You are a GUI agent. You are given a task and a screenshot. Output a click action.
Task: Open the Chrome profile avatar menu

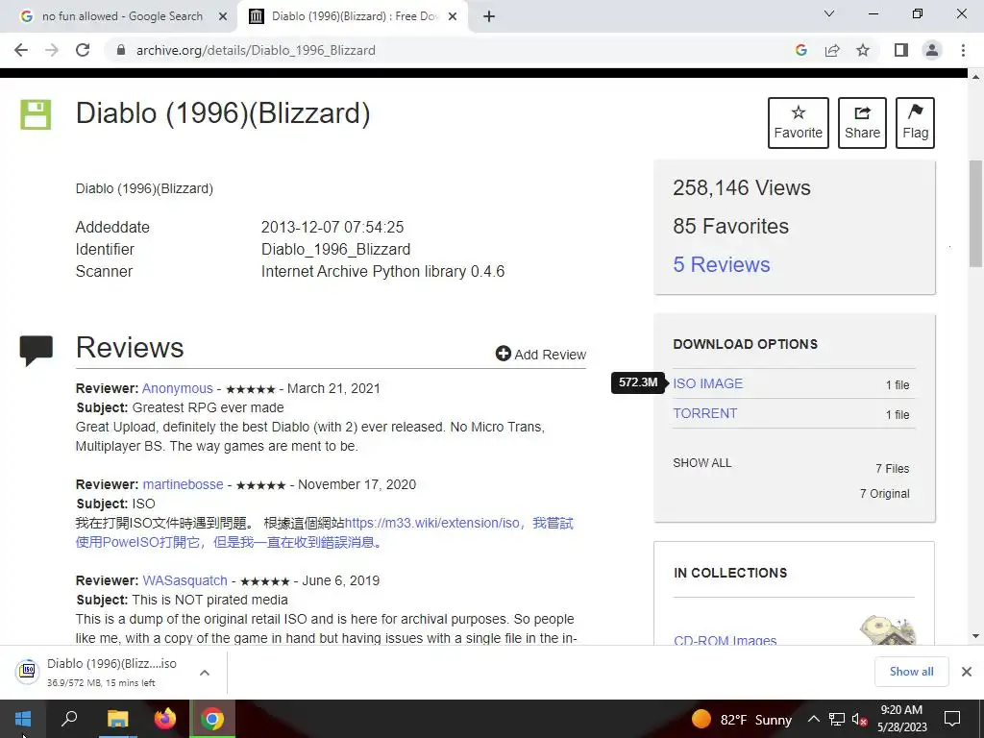pos(932,50)
